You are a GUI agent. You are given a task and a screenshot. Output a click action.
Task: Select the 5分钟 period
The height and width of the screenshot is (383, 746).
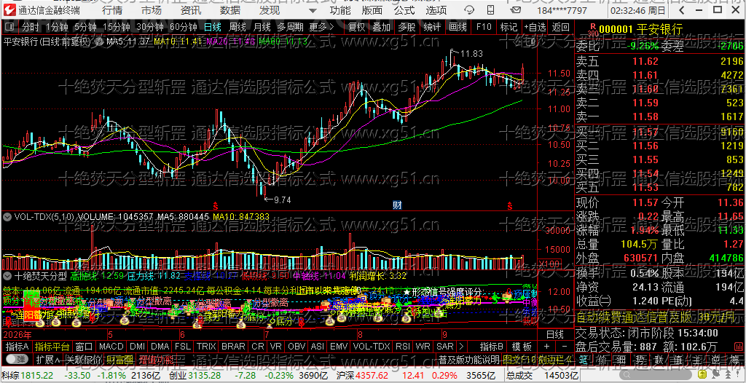[85, 27]
